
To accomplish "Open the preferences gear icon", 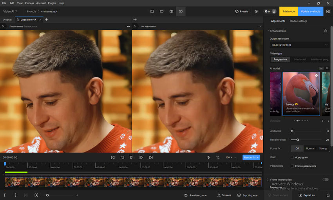I will point(256,11).
